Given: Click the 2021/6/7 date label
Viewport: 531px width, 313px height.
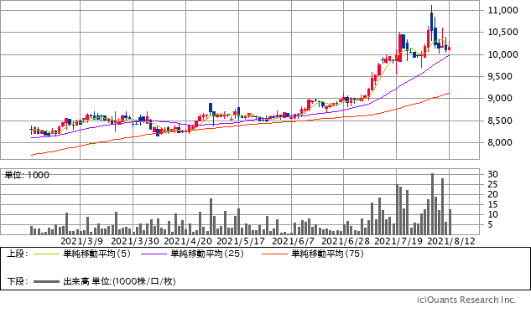Looking at the screenshot, I should click(x=294, y=241).
